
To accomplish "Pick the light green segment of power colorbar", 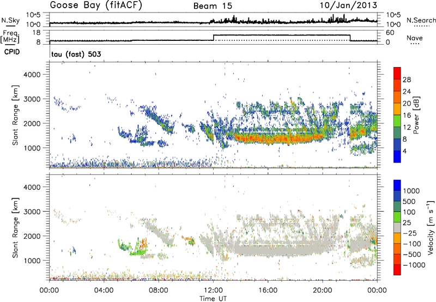I will pos(397,121).
